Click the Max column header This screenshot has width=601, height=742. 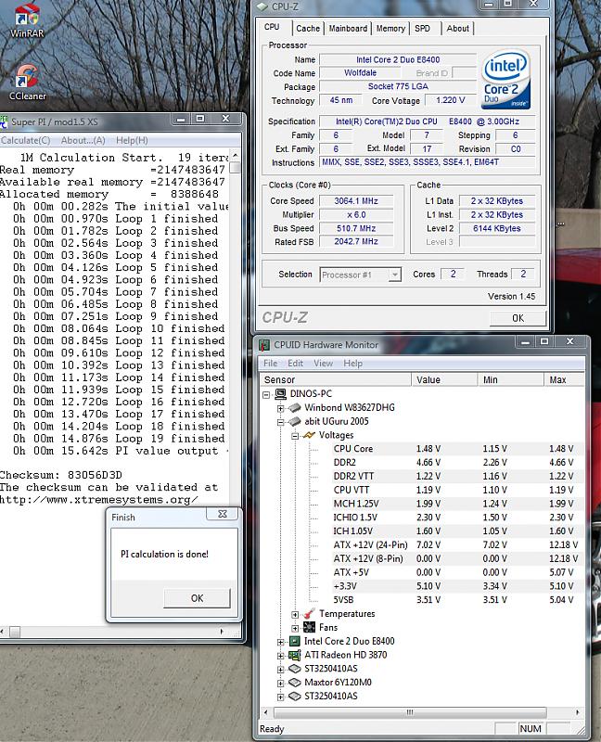click(x=564, y=379)
